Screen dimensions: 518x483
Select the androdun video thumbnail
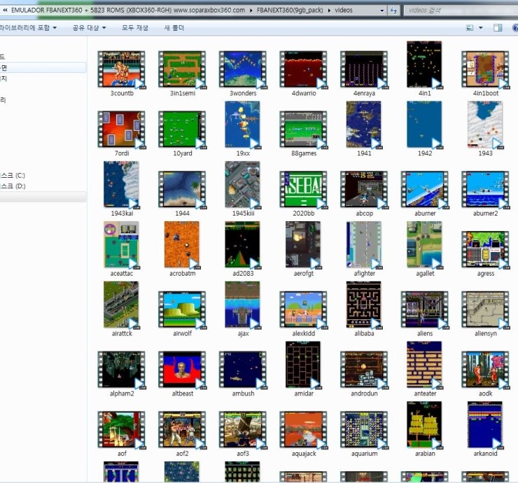[x=364, y=370]
